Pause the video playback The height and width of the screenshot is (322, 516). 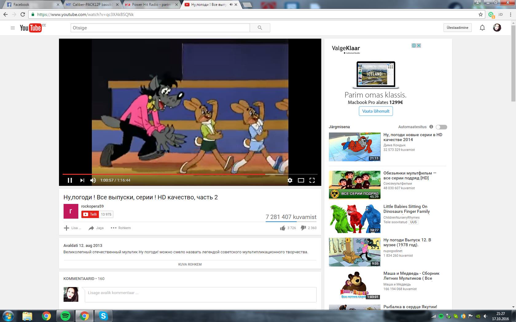point(70,180)
